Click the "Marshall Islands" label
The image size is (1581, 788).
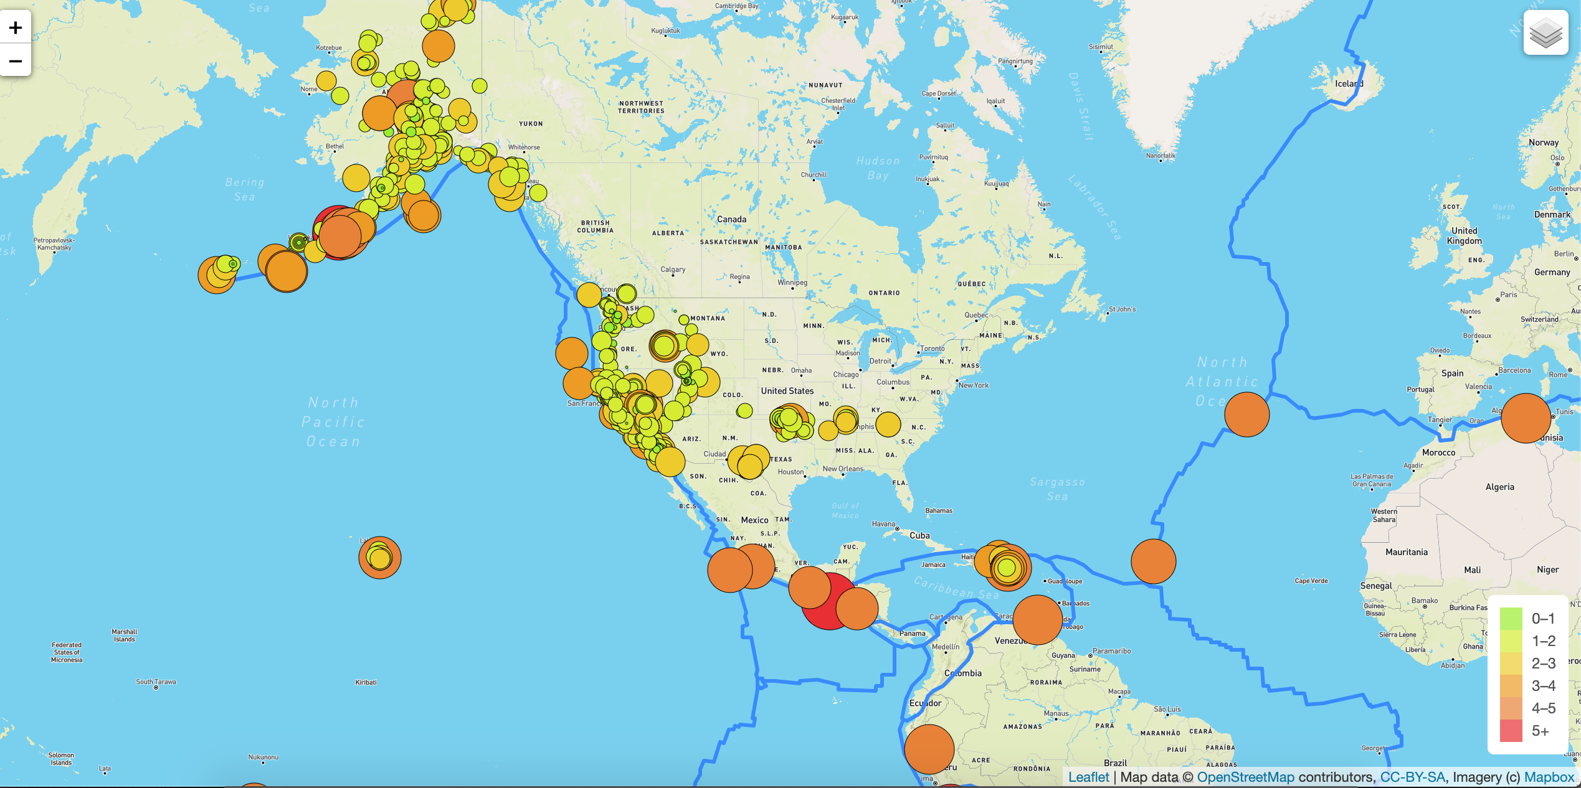pyautogui.click(x=125, y=635)
